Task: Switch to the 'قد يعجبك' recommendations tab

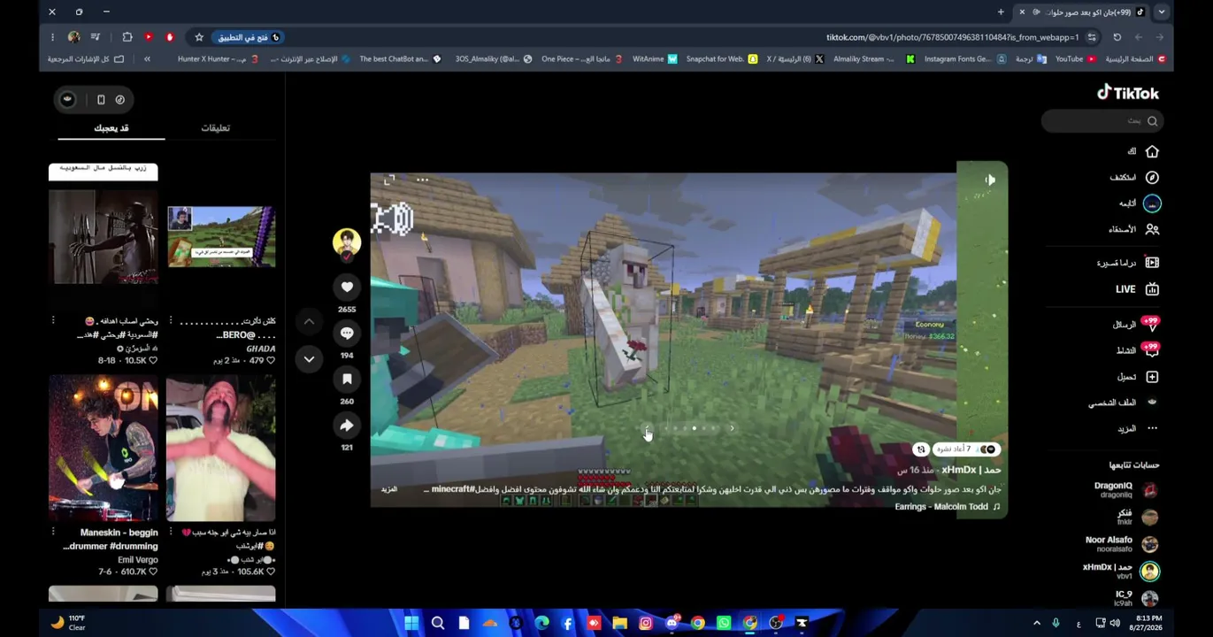Action: [x=111, y=127]
